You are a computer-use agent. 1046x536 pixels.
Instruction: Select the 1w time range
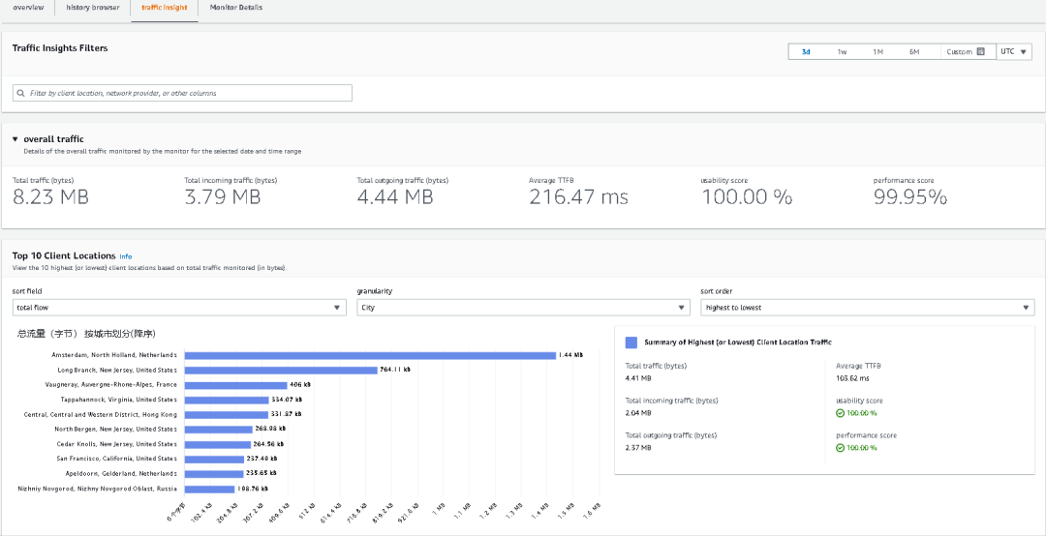click(842, 51)
